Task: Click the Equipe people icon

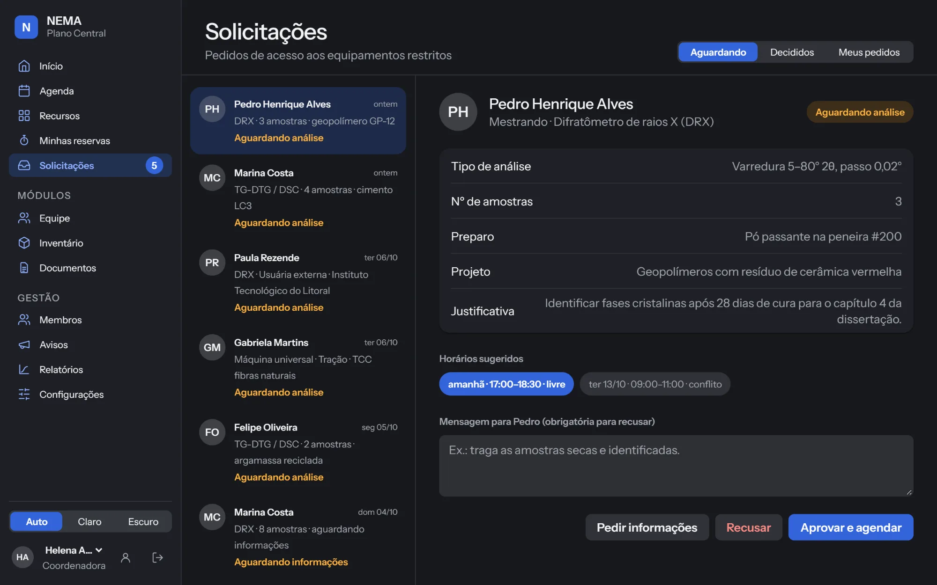Action: [24, 218]
